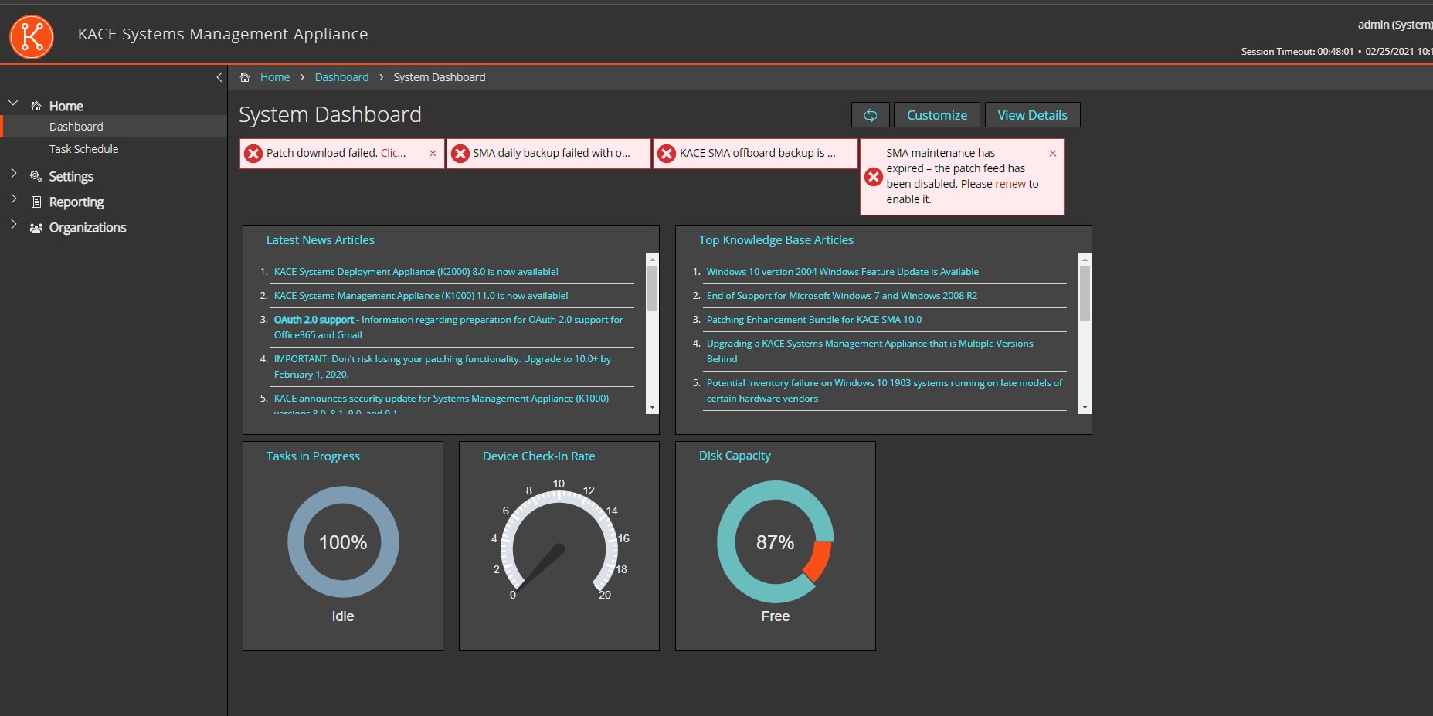Click the orange used segment of disk chart
Screen dimensions: 1433x716
tap(820, 562)
